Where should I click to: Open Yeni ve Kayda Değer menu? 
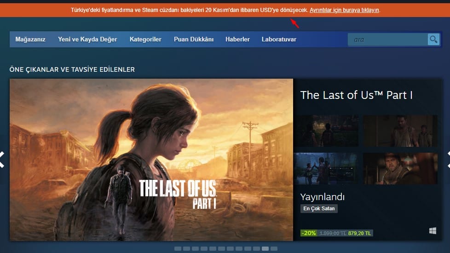coord(87,39)
